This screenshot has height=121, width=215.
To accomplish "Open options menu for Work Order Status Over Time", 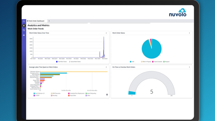I will point(106,33).
